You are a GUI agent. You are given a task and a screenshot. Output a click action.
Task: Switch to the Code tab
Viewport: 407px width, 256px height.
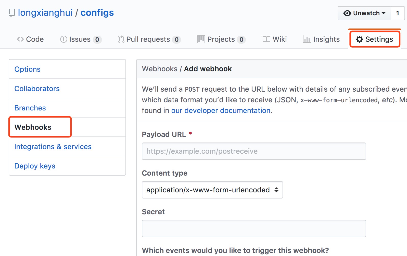(x=30, y=39)
